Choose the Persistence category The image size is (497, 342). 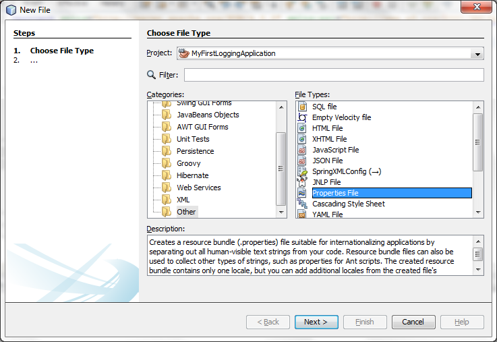click(196, 151)
